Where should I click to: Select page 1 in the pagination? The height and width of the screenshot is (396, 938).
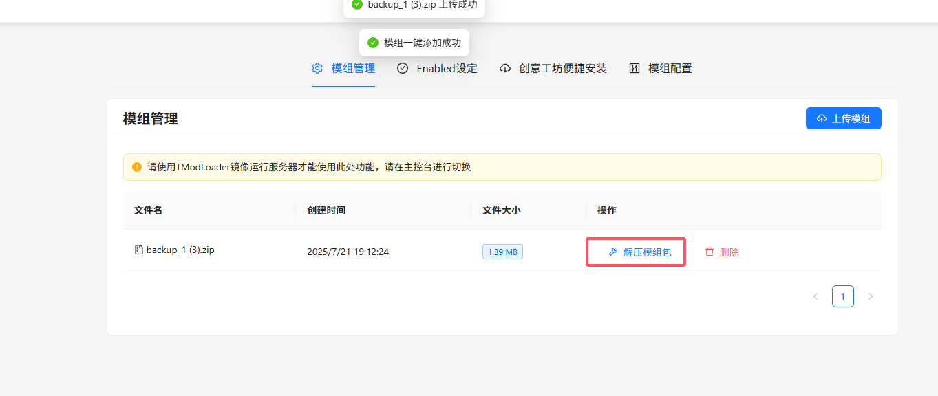[x=843, y=296]
